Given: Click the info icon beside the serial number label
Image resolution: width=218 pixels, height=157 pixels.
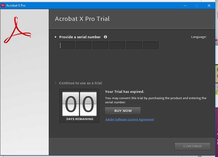Looking at the screenshot, I should pos(105,37).
